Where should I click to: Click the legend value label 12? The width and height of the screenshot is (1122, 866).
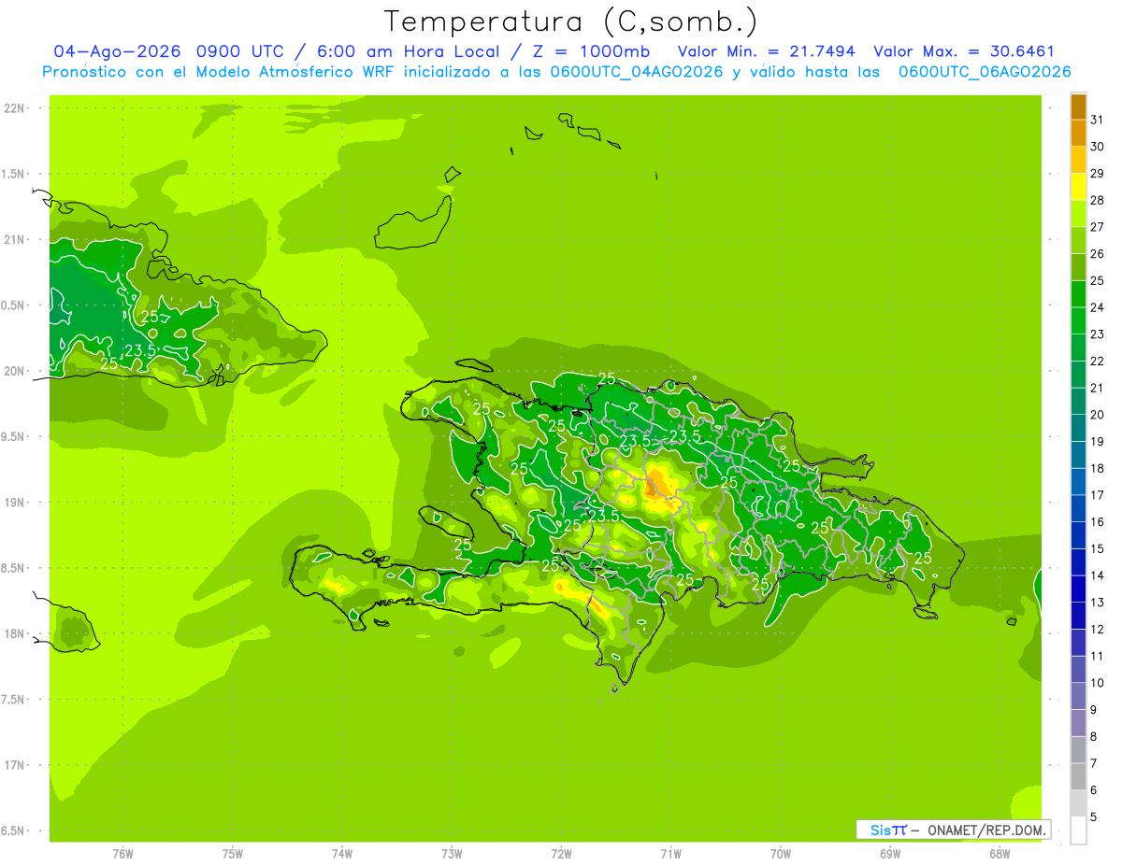pyautogui.click(x=1097, y=629)
